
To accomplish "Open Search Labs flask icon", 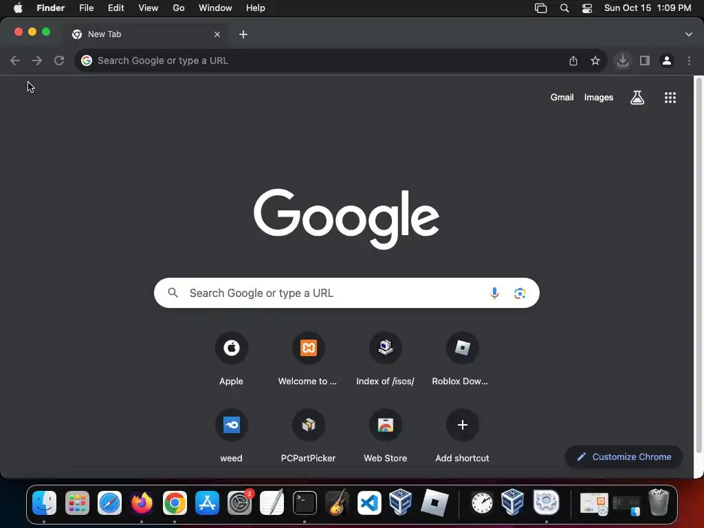I will (x=637, y=98).
